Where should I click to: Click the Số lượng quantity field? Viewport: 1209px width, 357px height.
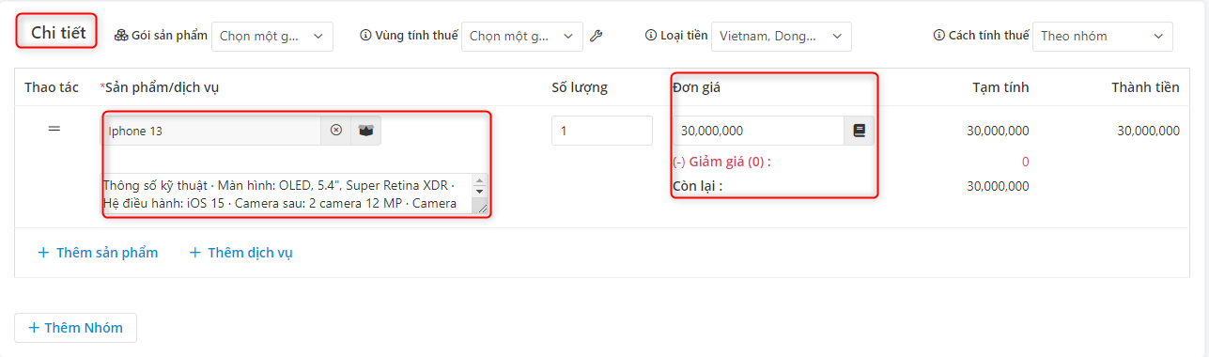[x=602, y=131]
